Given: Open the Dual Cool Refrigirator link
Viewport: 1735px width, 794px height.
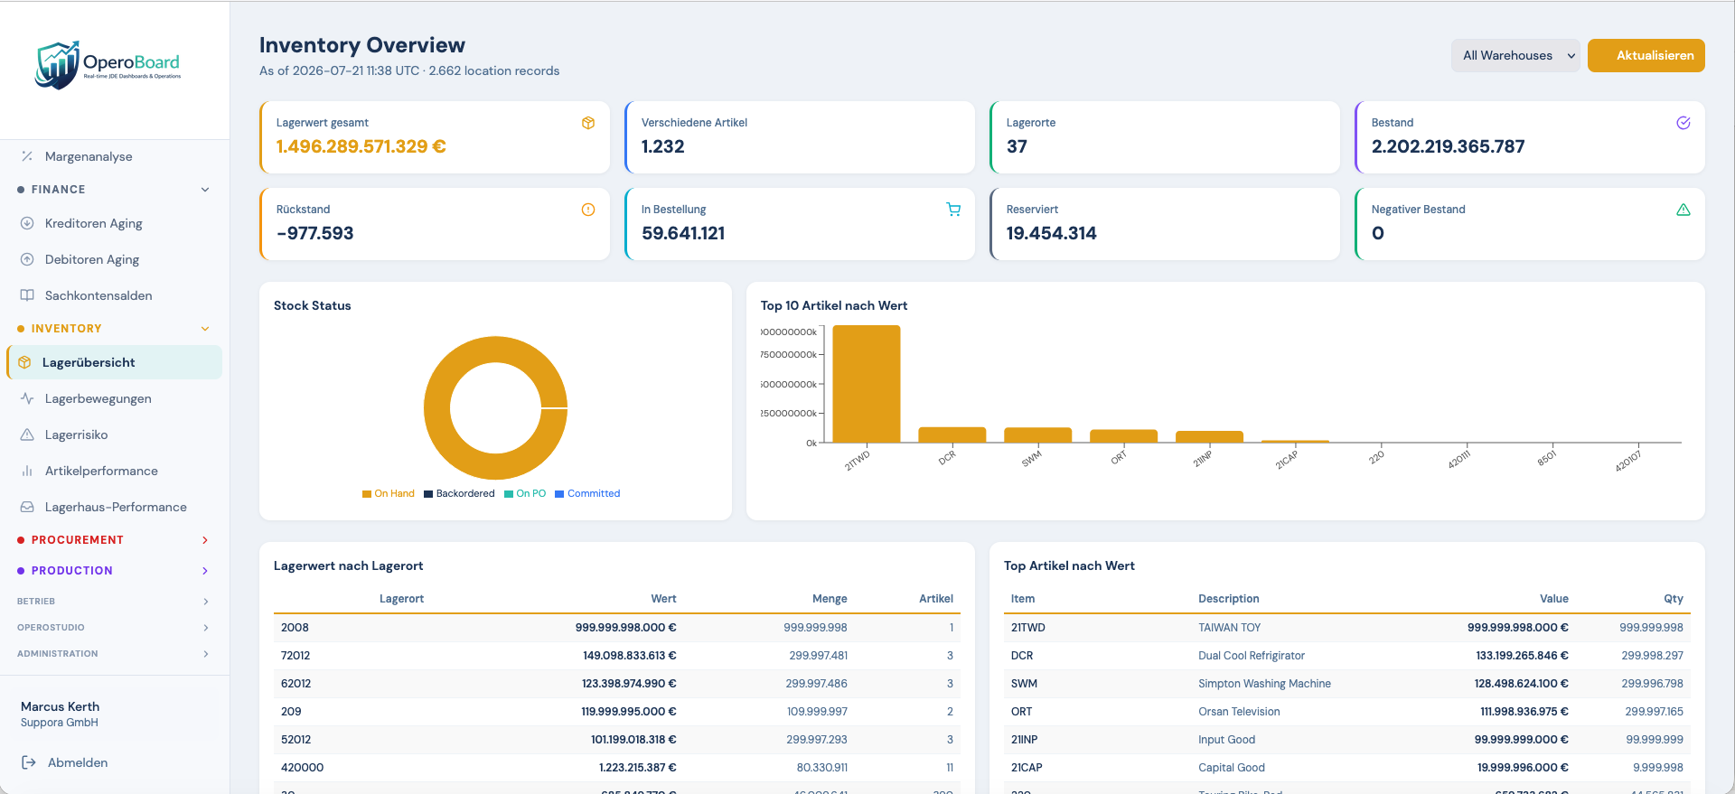Looking at the screenshot, I should click(x=1252, y=656).
